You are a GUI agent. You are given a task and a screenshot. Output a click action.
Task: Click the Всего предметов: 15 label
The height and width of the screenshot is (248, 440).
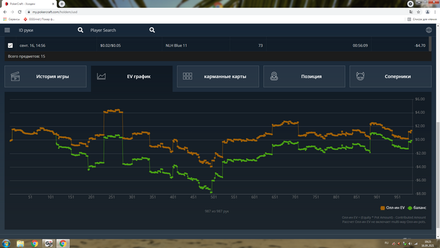(x=26, y=56)
